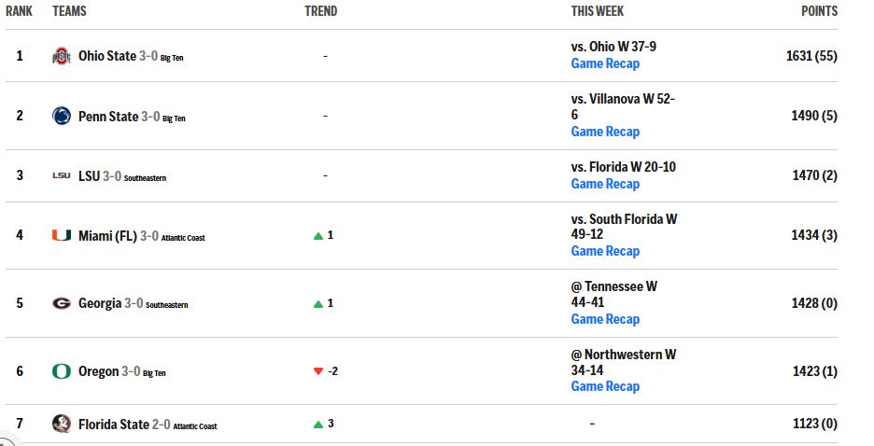Open Game Recap for Georgia at Tennessee
Viewport: 874px width, 446px height.
point(605,319)
